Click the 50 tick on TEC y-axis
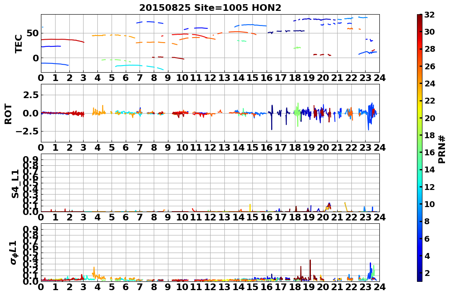 pyautogui.click(x=33, y=33)
